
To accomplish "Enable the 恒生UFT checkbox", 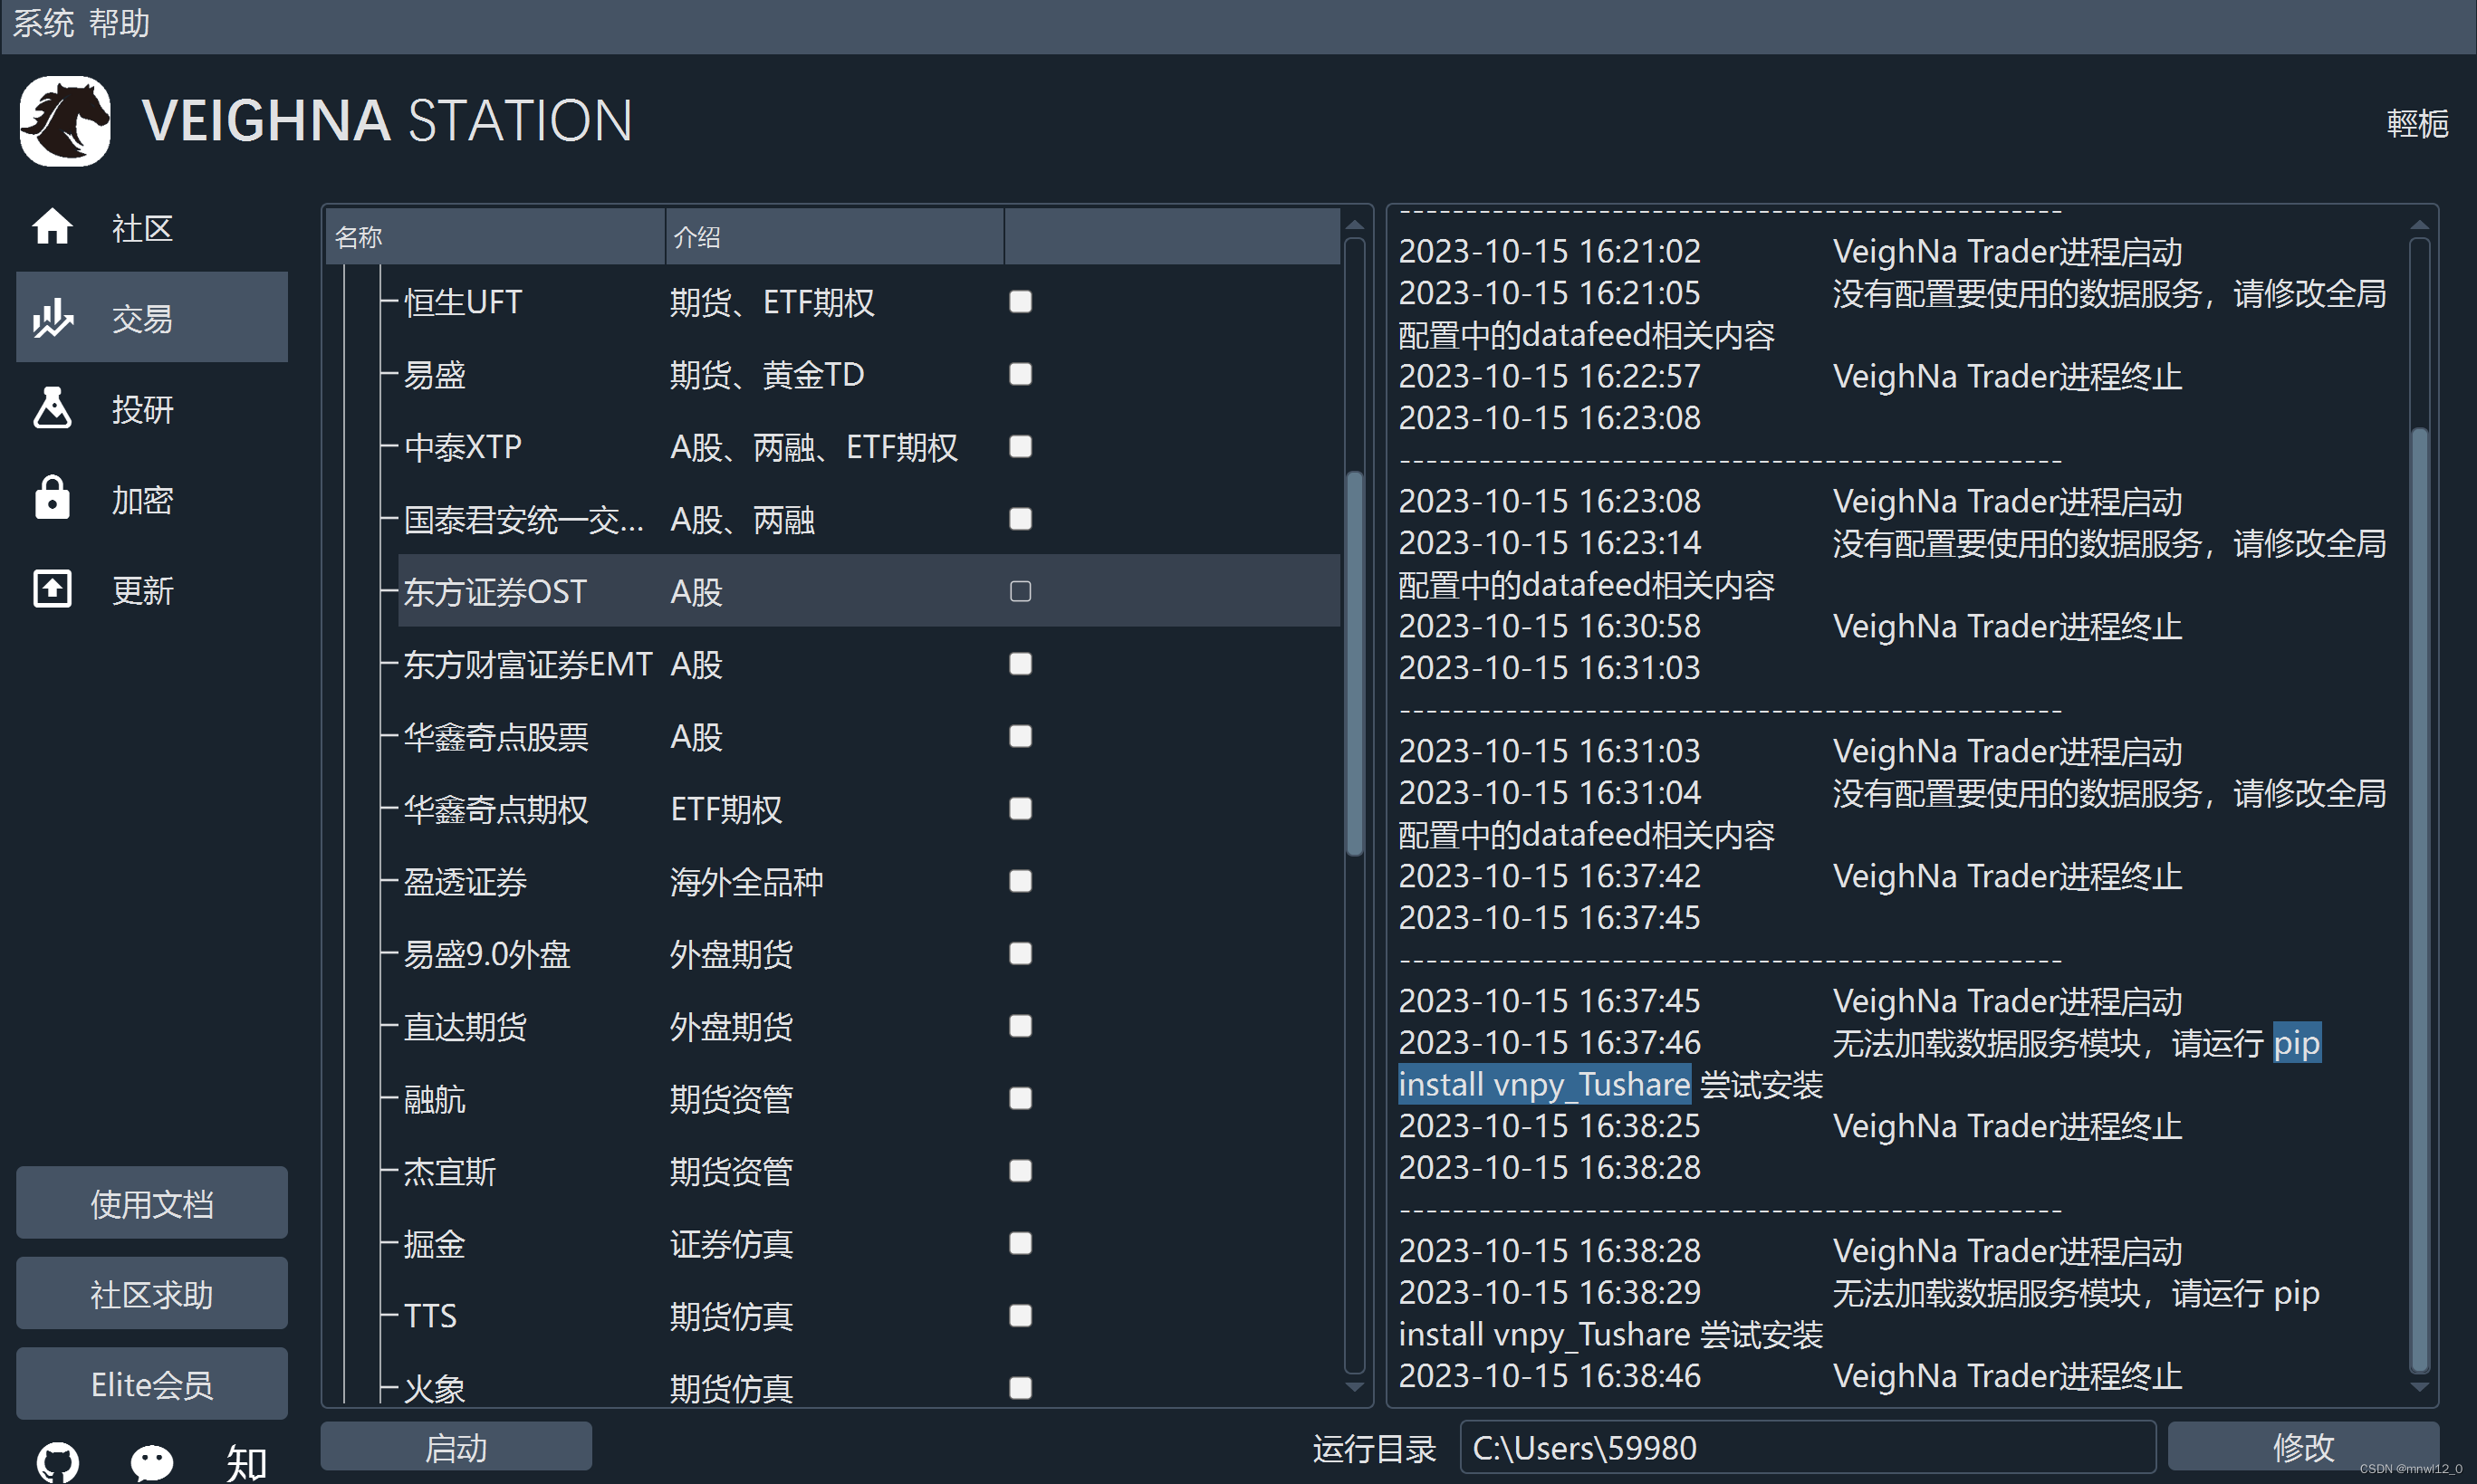I will click(x=1020, y=301).
